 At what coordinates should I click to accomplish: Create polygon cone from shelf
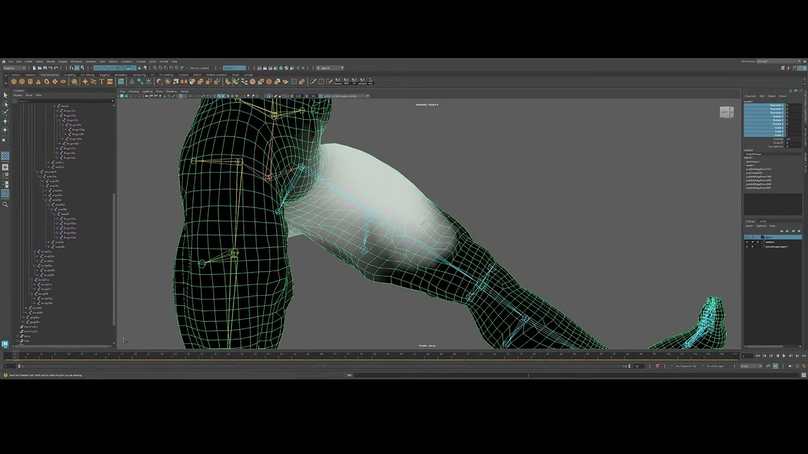pos(38,81)
